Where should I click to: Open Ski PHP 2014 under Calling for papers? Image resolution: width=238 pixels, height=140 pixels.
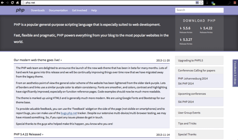pos(186,84)
